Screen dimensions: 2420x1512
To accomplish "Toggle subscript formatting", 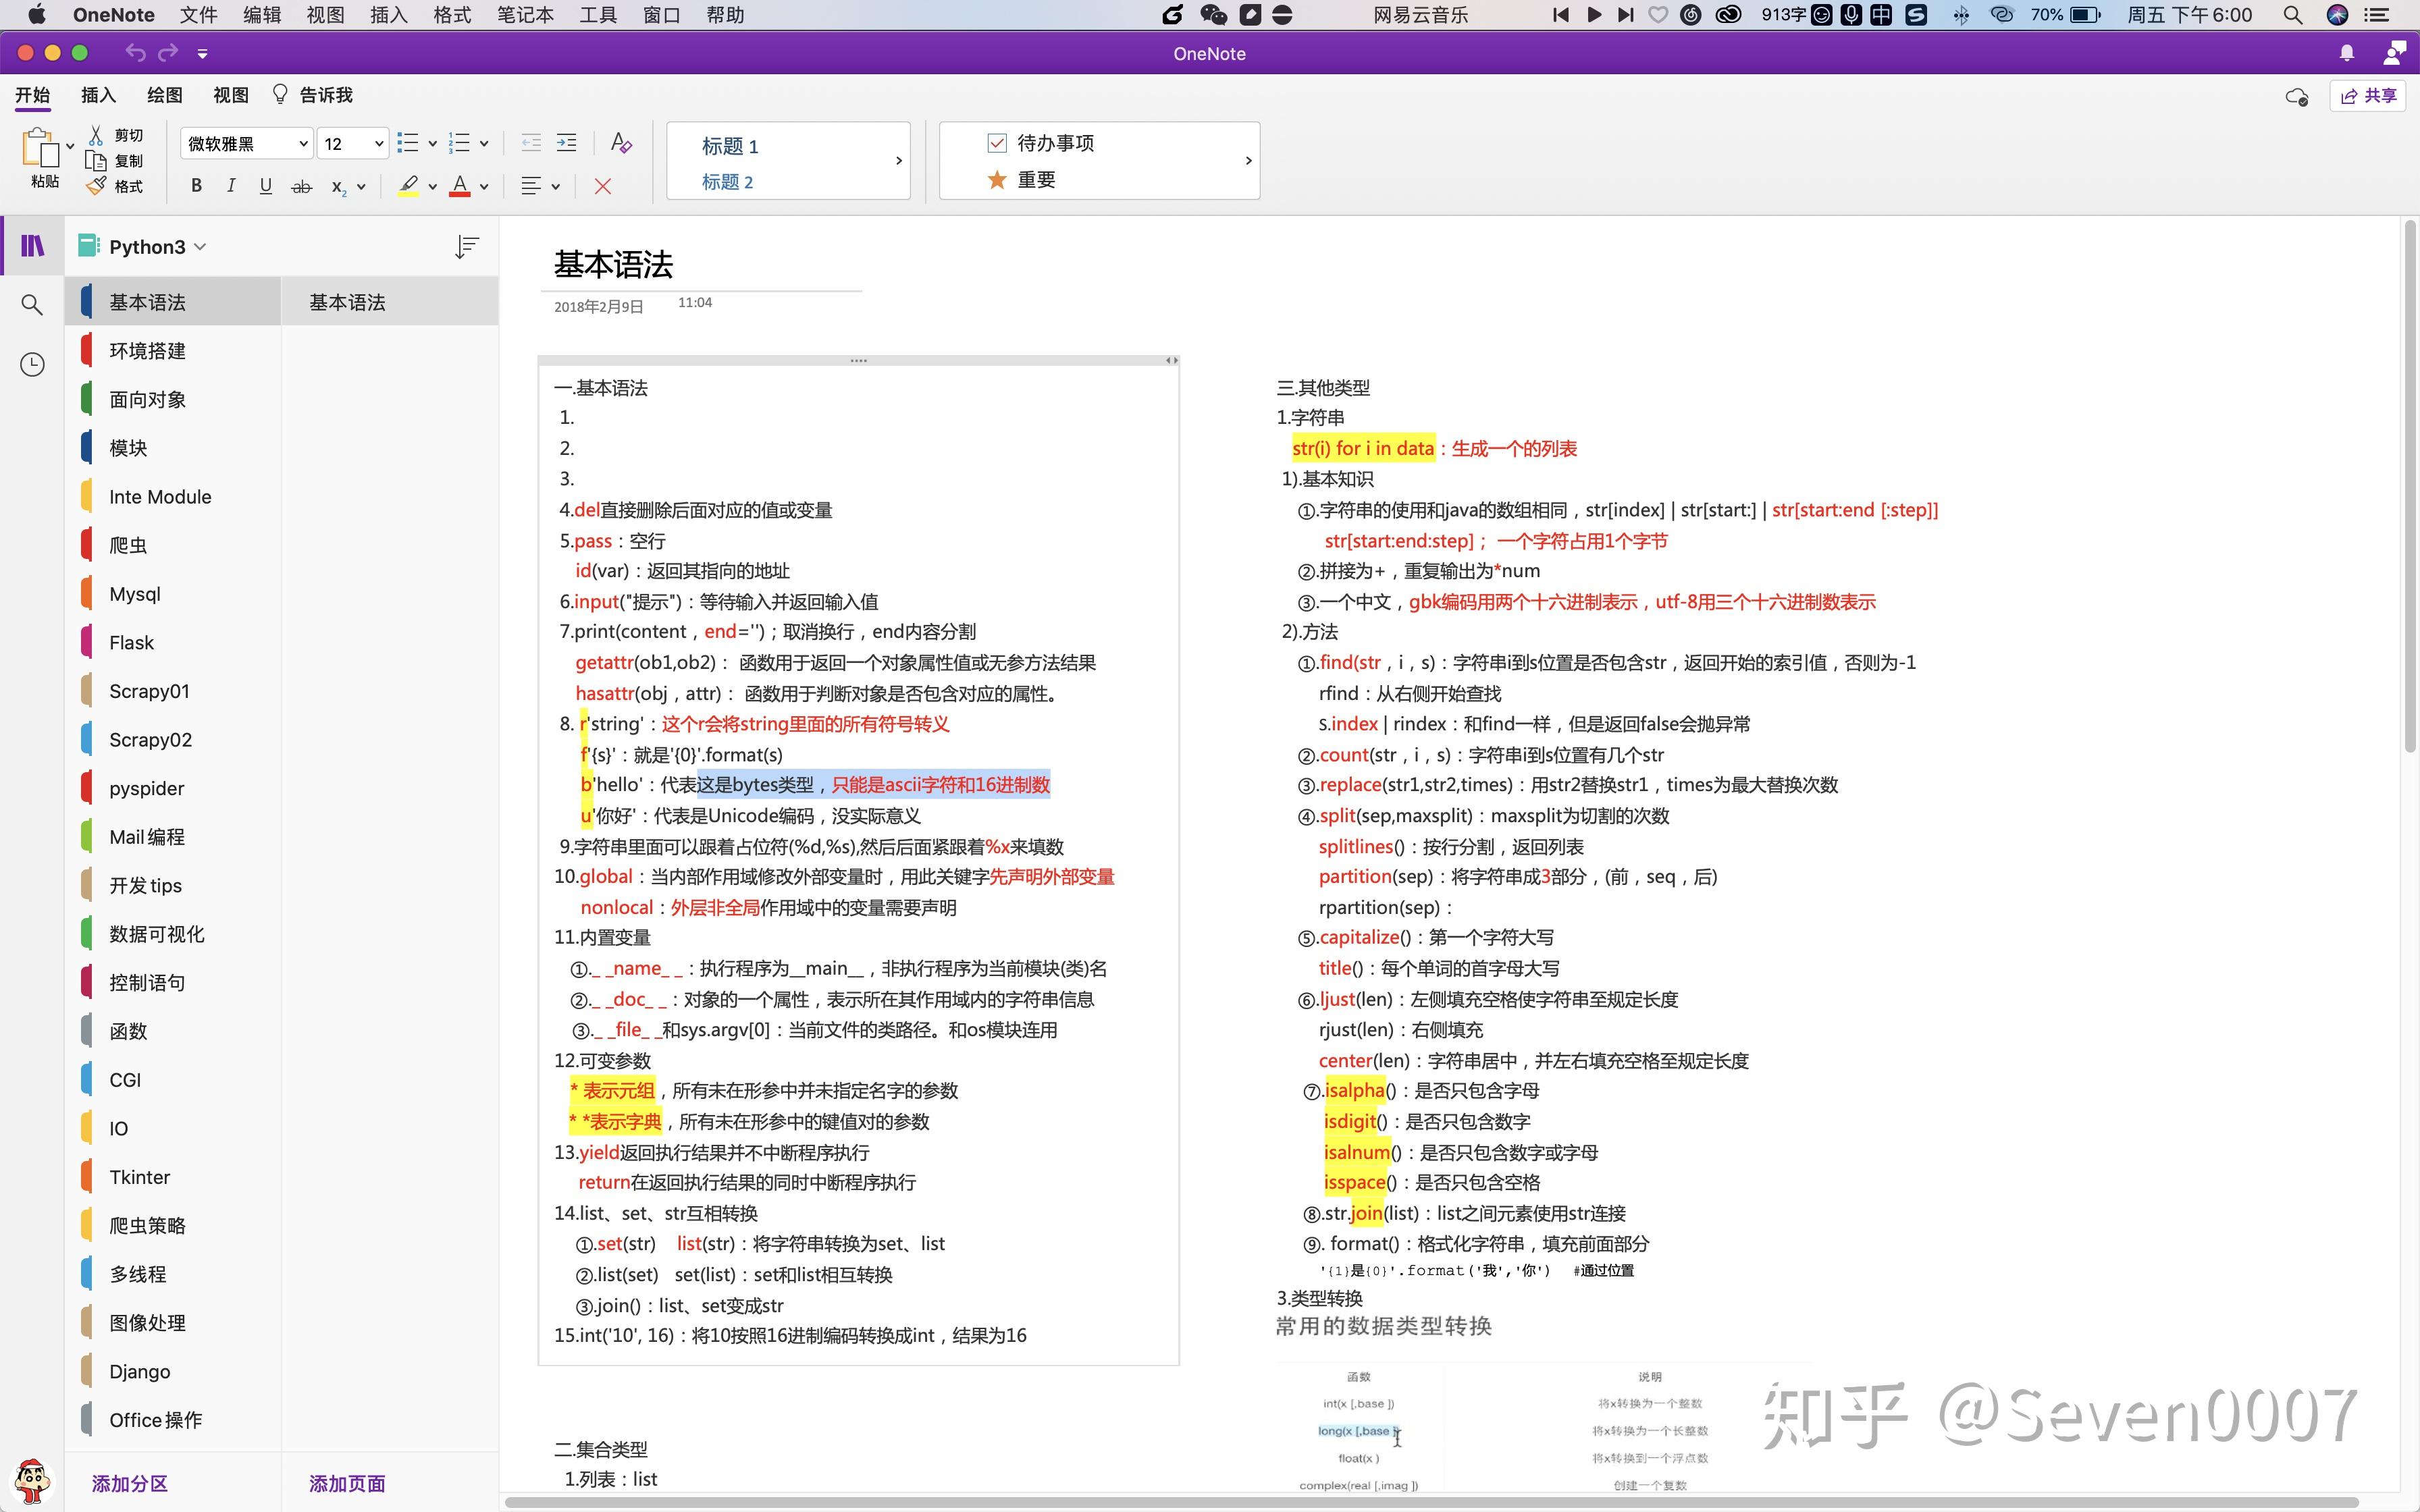I will coord(339,187).
